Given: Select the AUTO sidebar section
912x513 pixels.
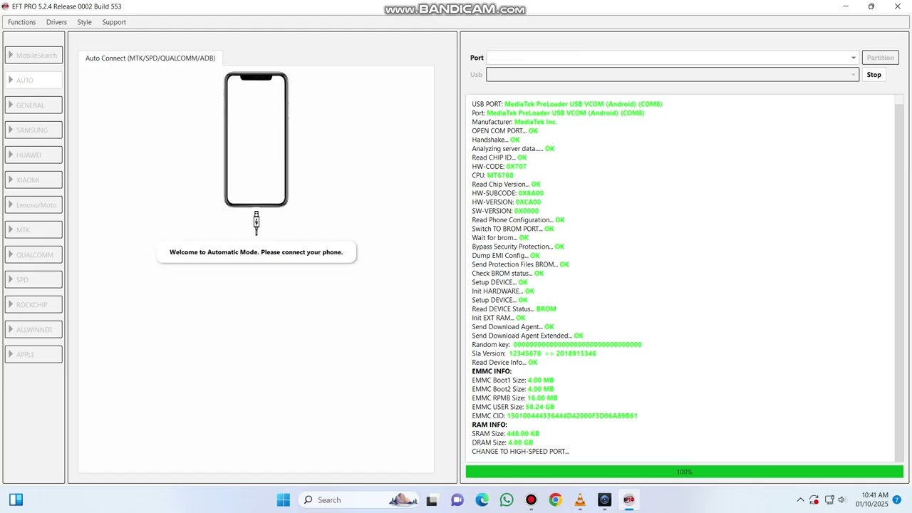Looking at the screenshot, I should [33, 80].
